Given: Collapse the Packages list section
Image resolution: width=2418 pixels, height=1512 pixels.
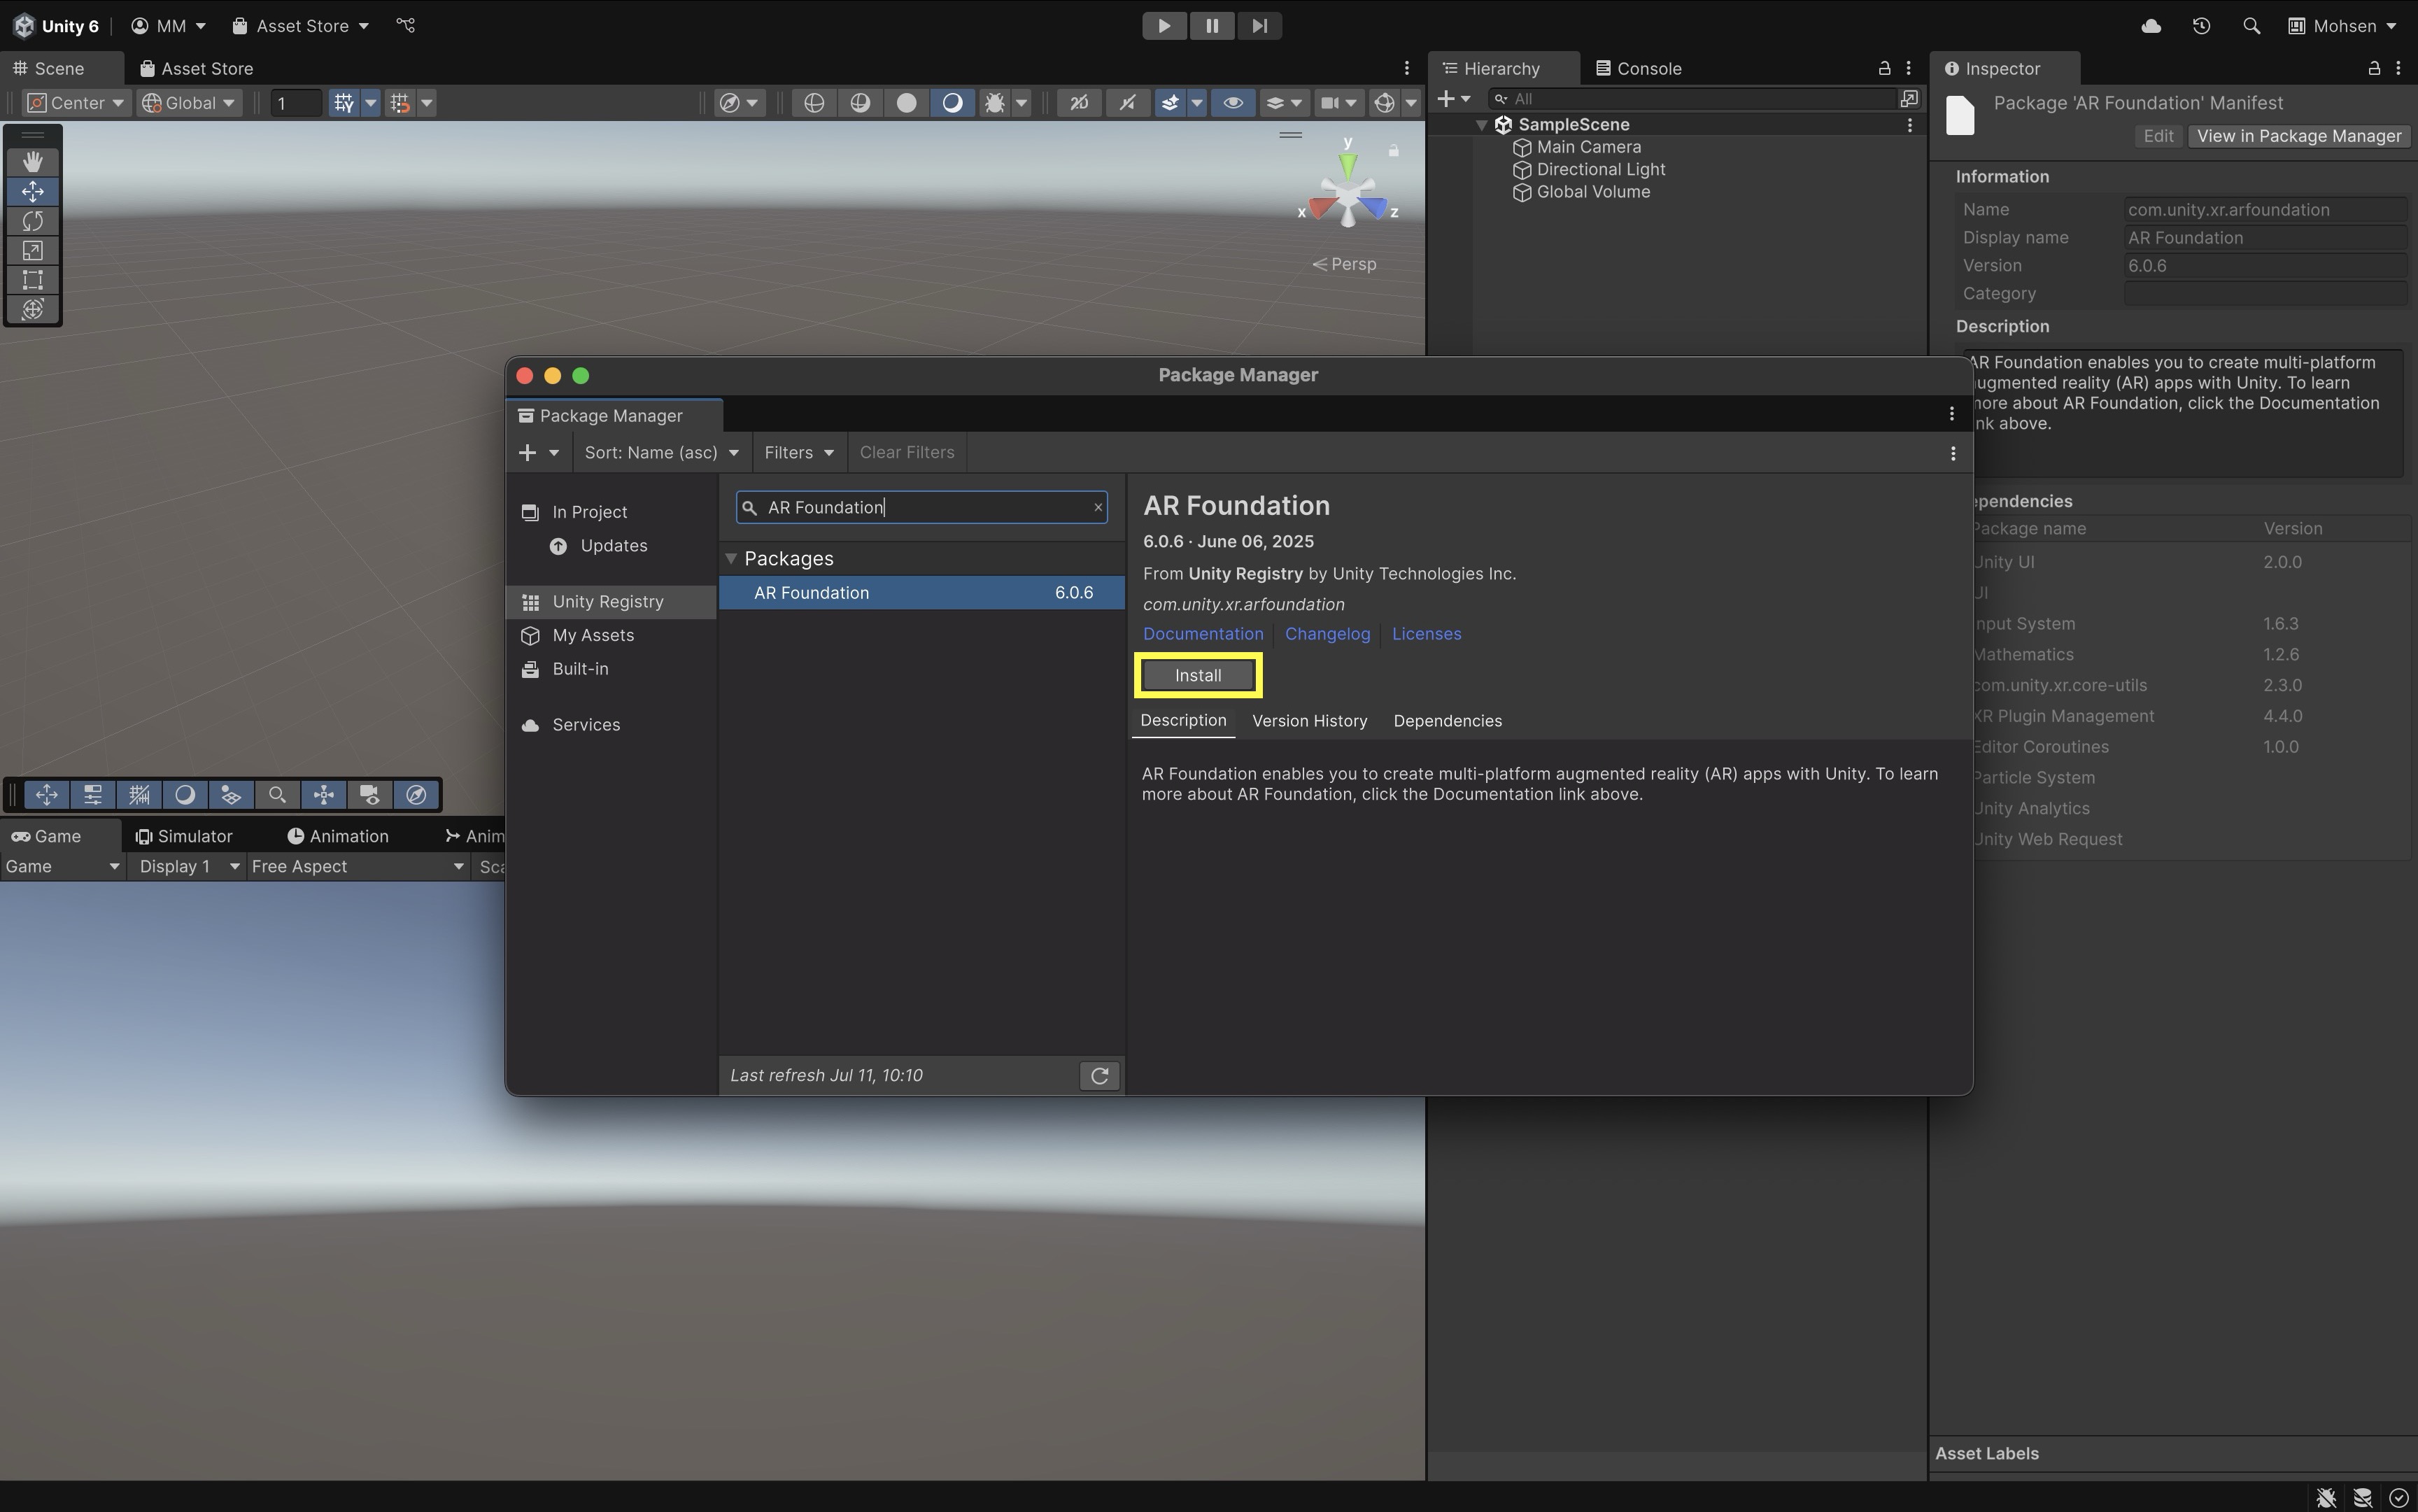Looking at the screenshot, I should click(x=731, y=558).
